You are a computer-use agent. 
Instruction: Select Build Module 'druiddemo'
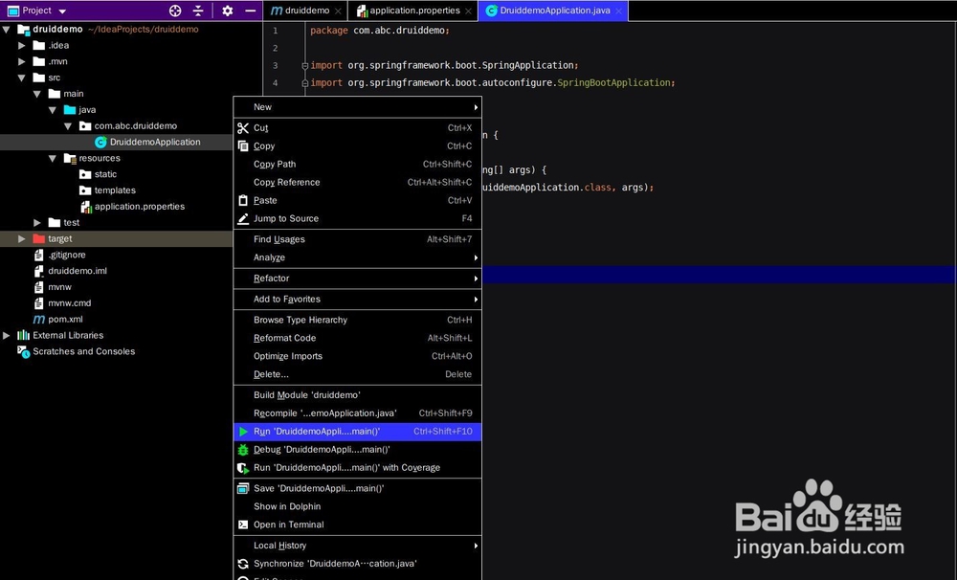tap(358, 395)
